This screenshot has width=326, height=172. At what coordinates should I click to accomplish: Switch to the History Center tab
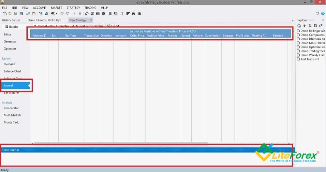(x=11, y=20)
